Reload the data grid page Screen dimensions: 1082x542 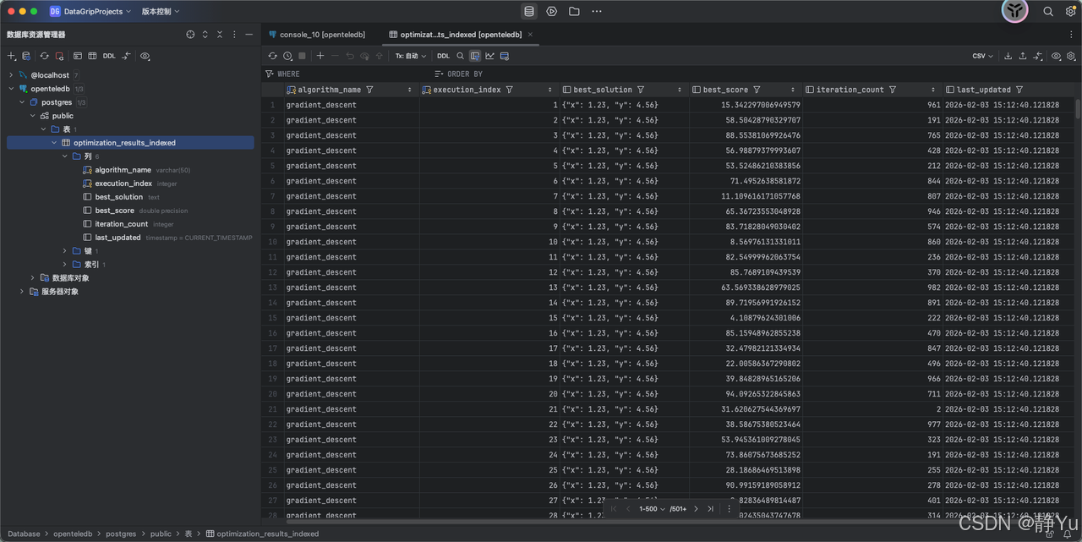coord(272,56)
